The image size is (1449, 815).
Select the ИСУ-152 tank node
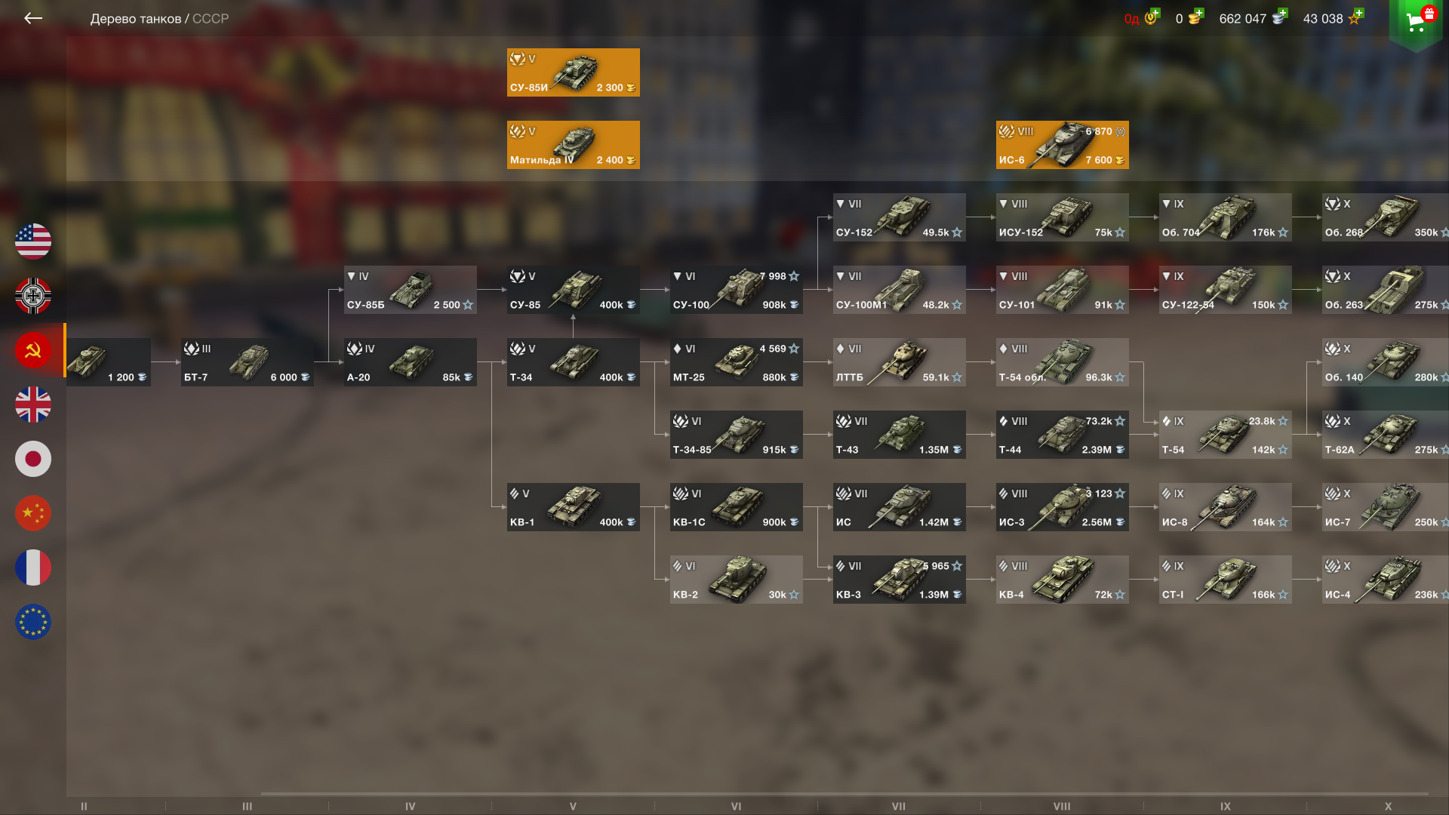coord(1062,217)
